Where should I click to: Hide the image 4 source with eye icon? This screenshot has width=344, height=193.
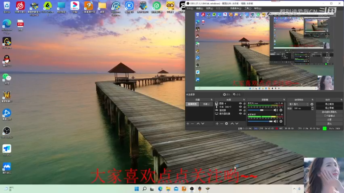coord(240,103)
